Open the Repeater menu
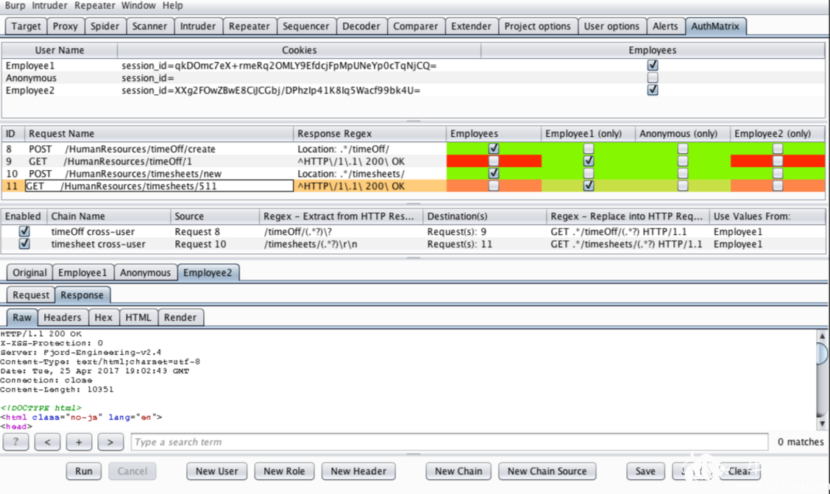The height and width of the screenshot is (494, 830). pos(94,5)
